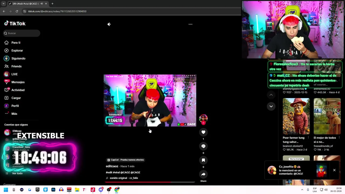Open the TikTok app in taskbar

(x=93, y=190)
